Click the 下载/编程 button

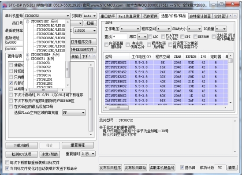(22, 145)
